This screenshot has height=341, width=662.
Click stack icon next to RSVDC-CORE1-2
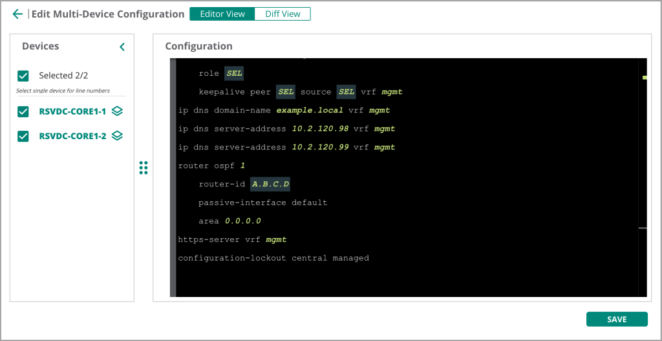tap(117, 136)
